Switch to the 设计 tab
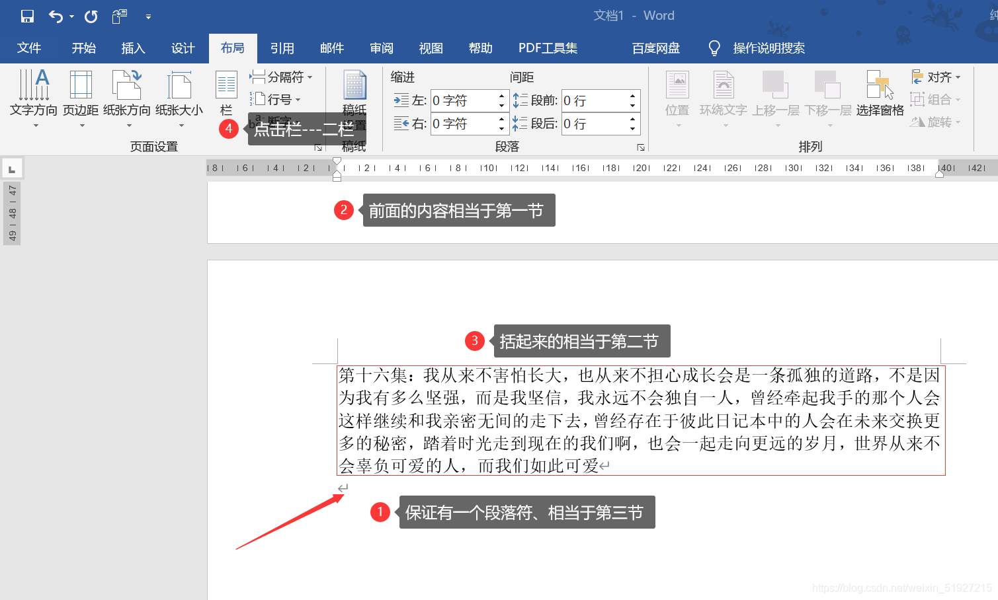The height and width of the screenshot is (600, 998). [183, 48]
